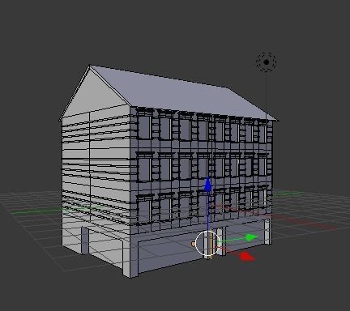Screen dimensions: 350x311
Task: Grab the red X-axis manipulator arrow
Action: tap(247, 257)
